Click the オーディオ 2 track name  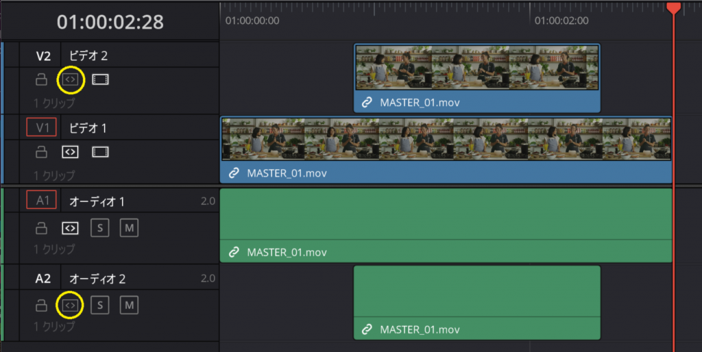click(97, 279)
